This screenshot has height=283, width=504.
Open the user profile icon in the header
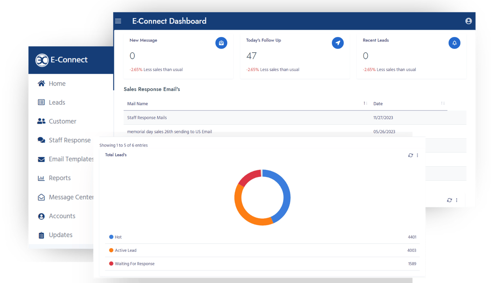468,21
